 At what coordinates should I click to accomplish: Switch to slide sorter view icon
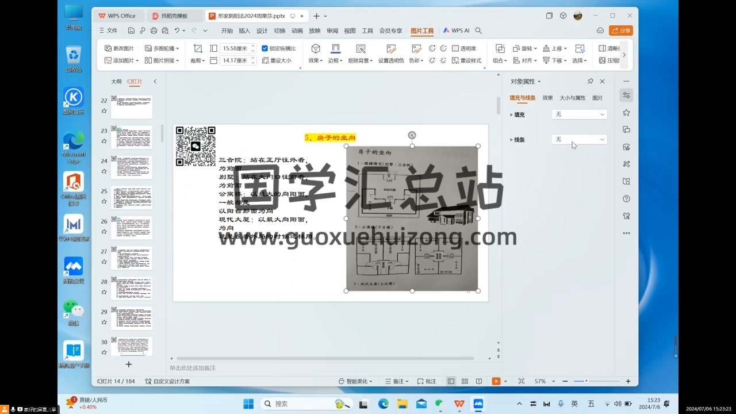(465, 381)
